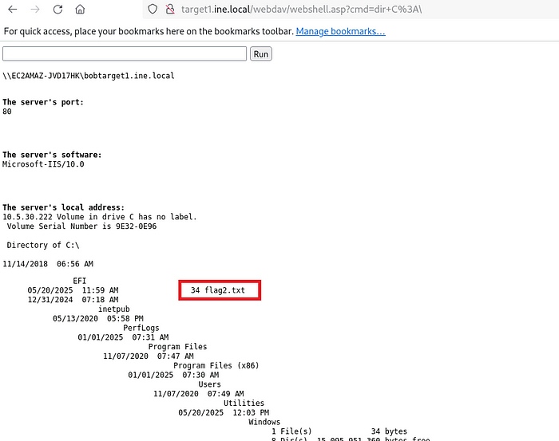Screen dimensions: 559x441
Task: Select the port value 80
Action: tap(7, 112)
